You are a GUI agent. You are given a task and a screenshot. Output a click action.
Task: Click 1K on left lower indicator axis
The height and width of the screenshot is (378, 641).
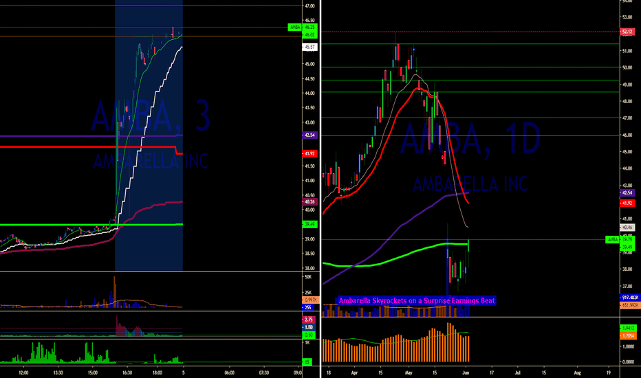[x=307, y=343]
